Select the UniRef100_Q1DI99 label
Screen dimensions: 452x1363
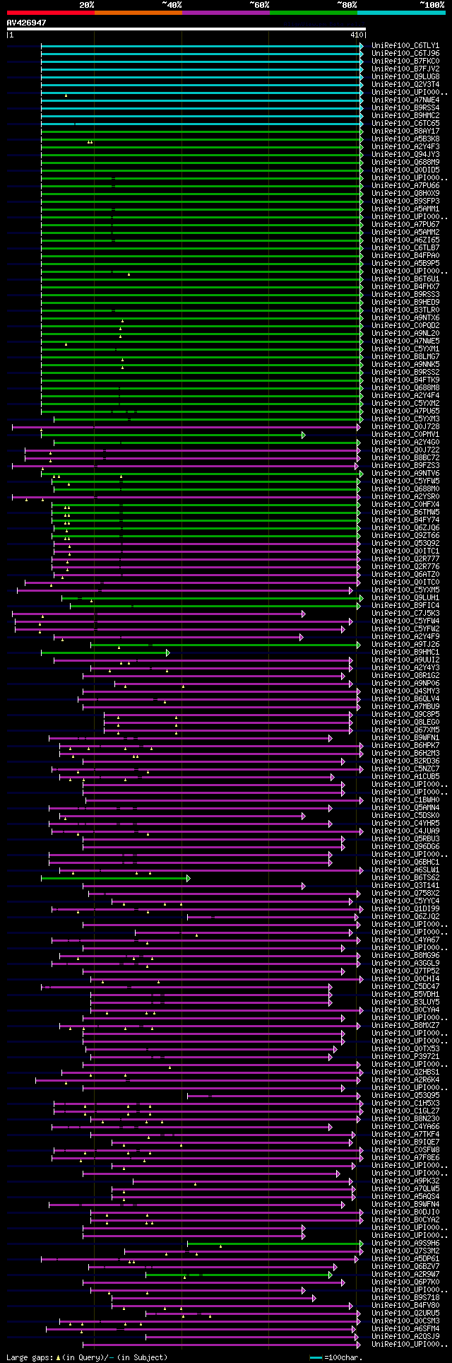coord(405,908)
